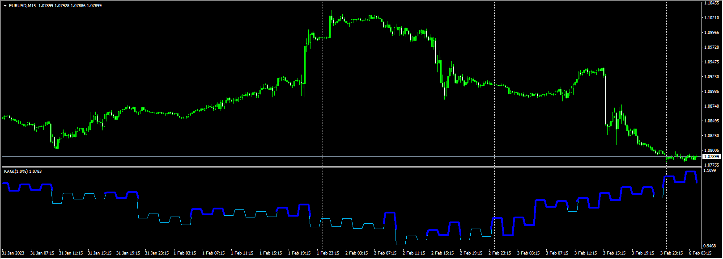Image resolution: width=723 pixels, height=259 pixels.
Task: Click the OHLC values 1.07899 1.07928 1.07886 1.07899
Action: coord(70,6)
